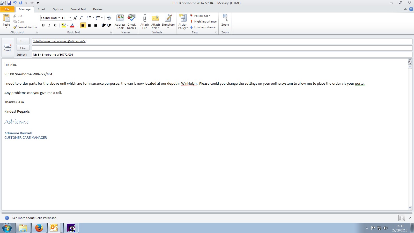Viewport: 414px width, 233px height.
Task: Clear all formatting from selection
Action: tap(109, 18)
